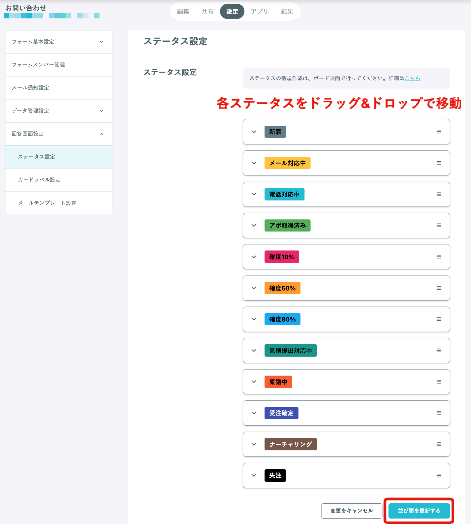Follow the こちら details link
This screenshot has width=471, height=524.
tap(412, 78)
